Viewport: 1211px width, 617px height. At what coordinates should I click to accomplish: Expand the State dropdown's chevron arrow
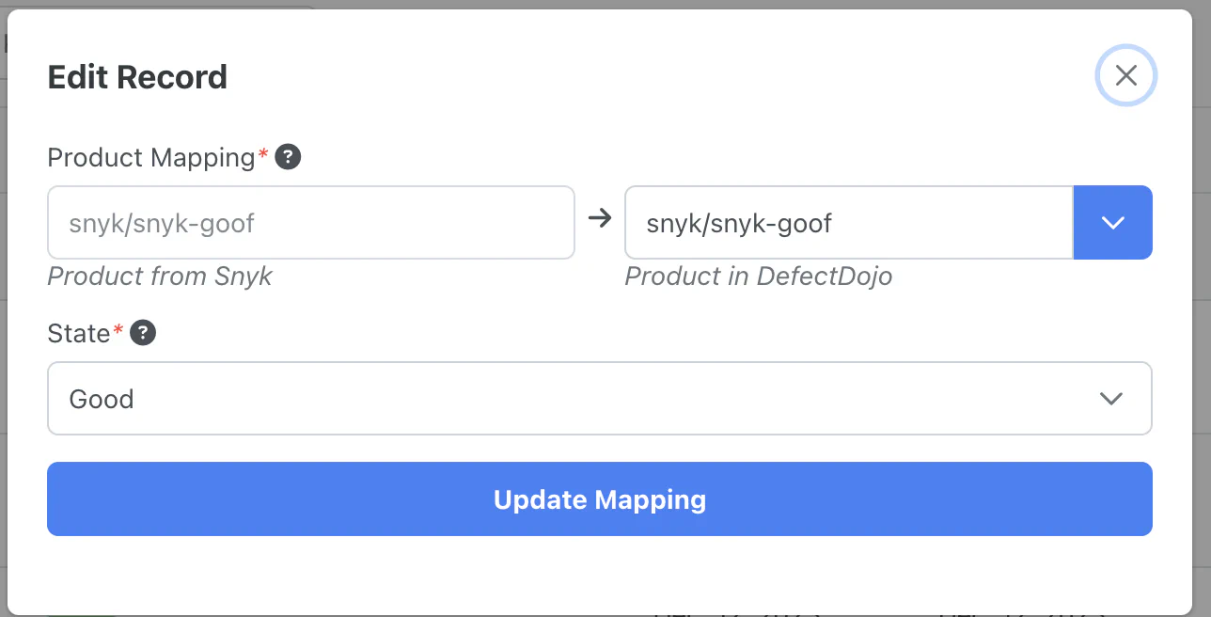tap(1111, 399)
